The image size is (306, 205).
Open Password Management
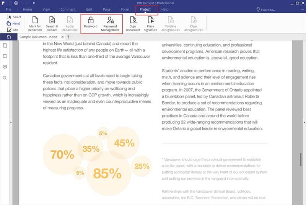(110, 24)
